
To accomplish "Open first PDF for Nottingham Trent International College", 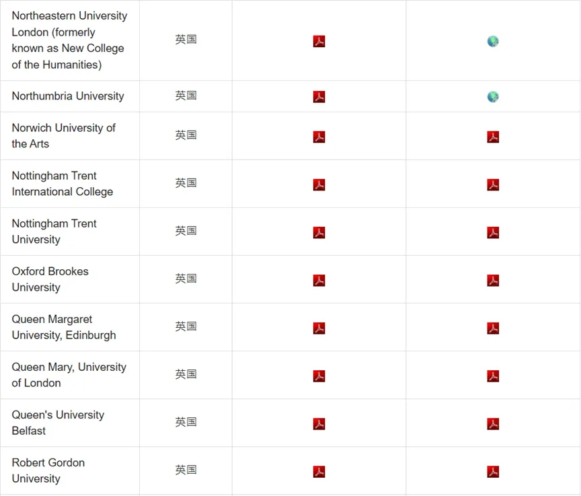I will point(319,184).
